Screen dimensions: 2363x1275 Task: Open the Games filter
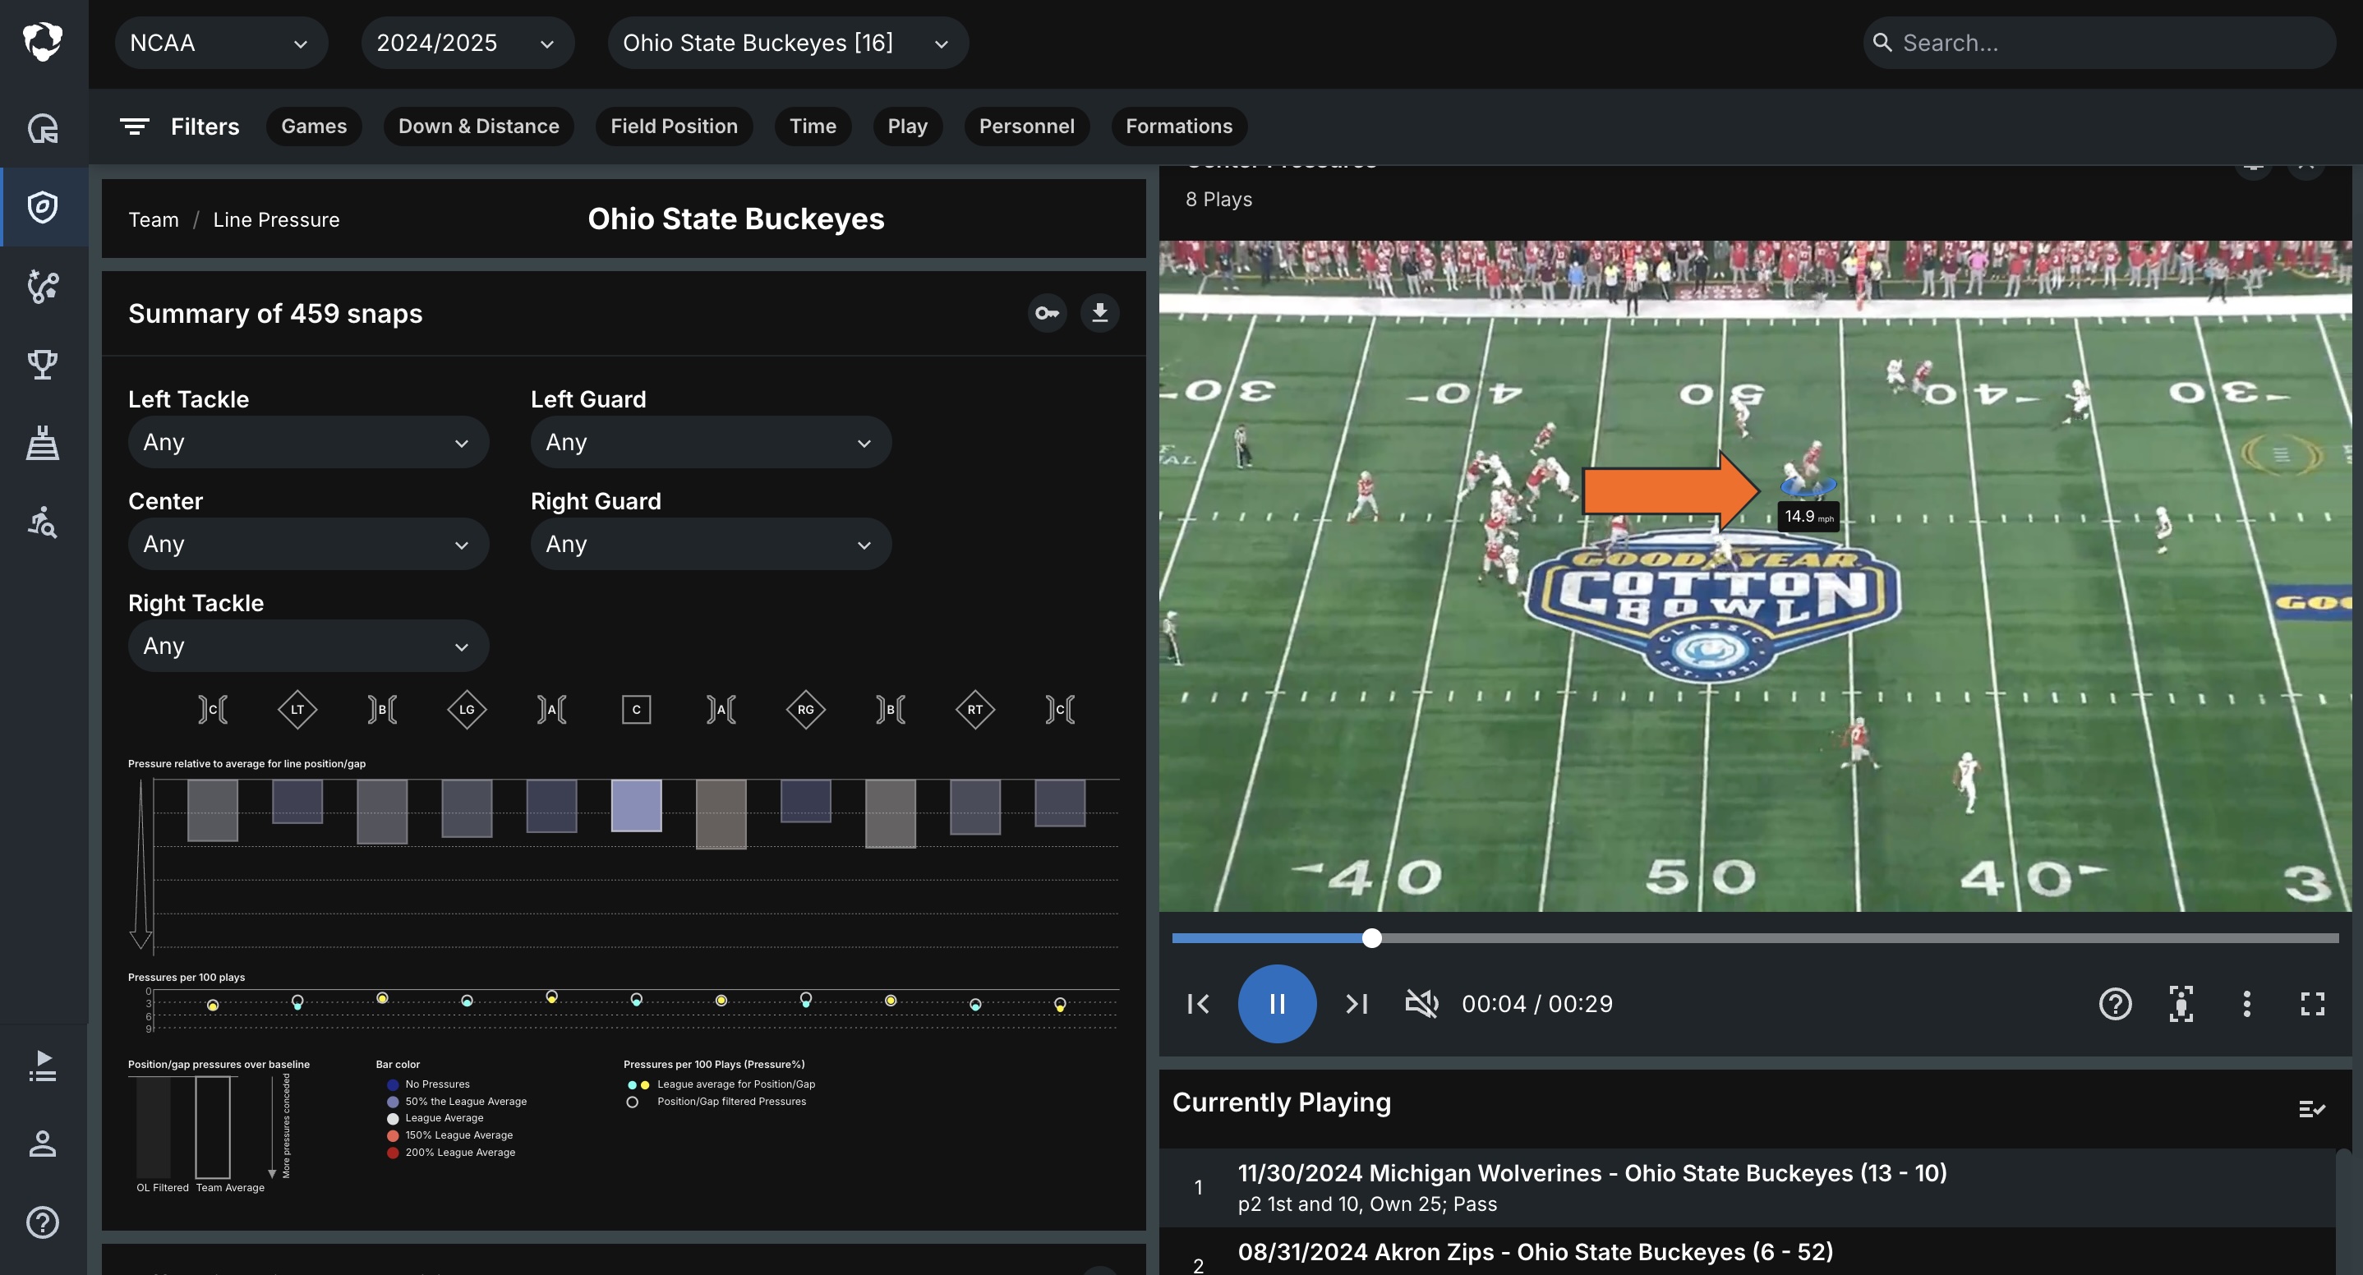[x=314, y=127]
